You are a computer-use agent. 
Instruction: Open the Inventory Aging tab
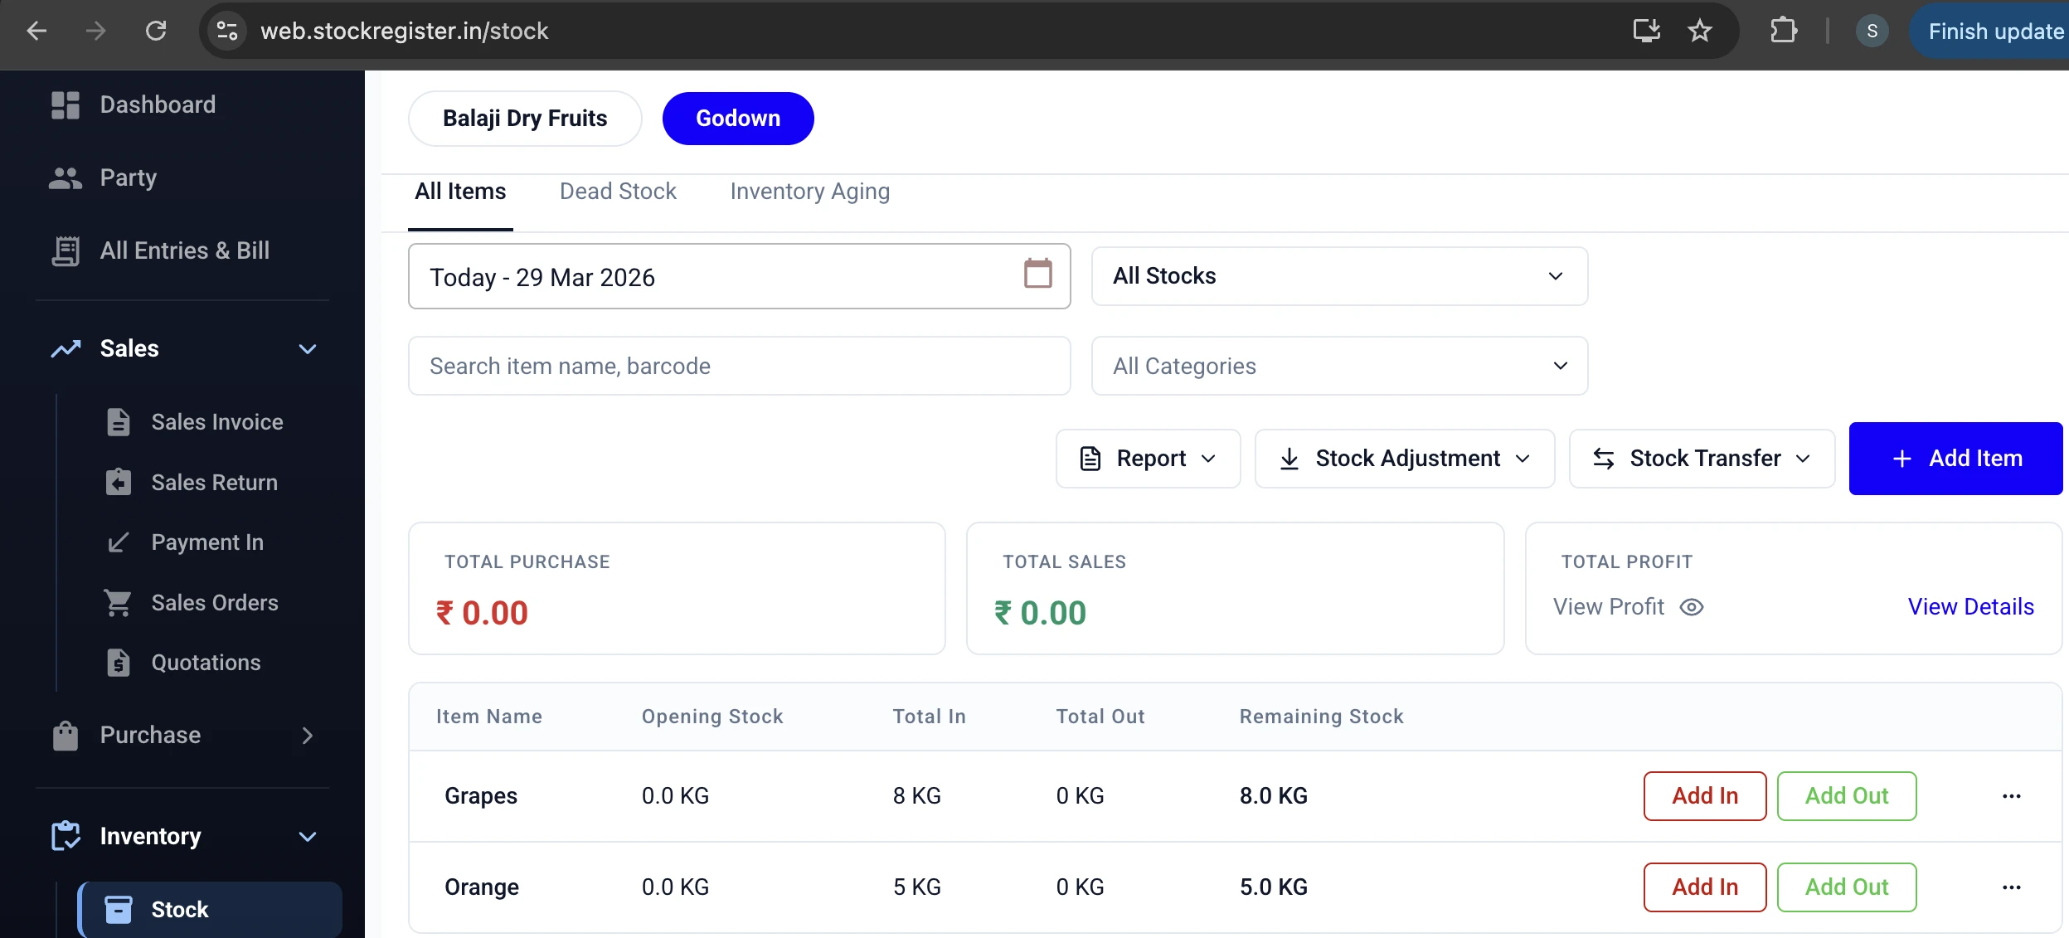(x=809, y=191)
